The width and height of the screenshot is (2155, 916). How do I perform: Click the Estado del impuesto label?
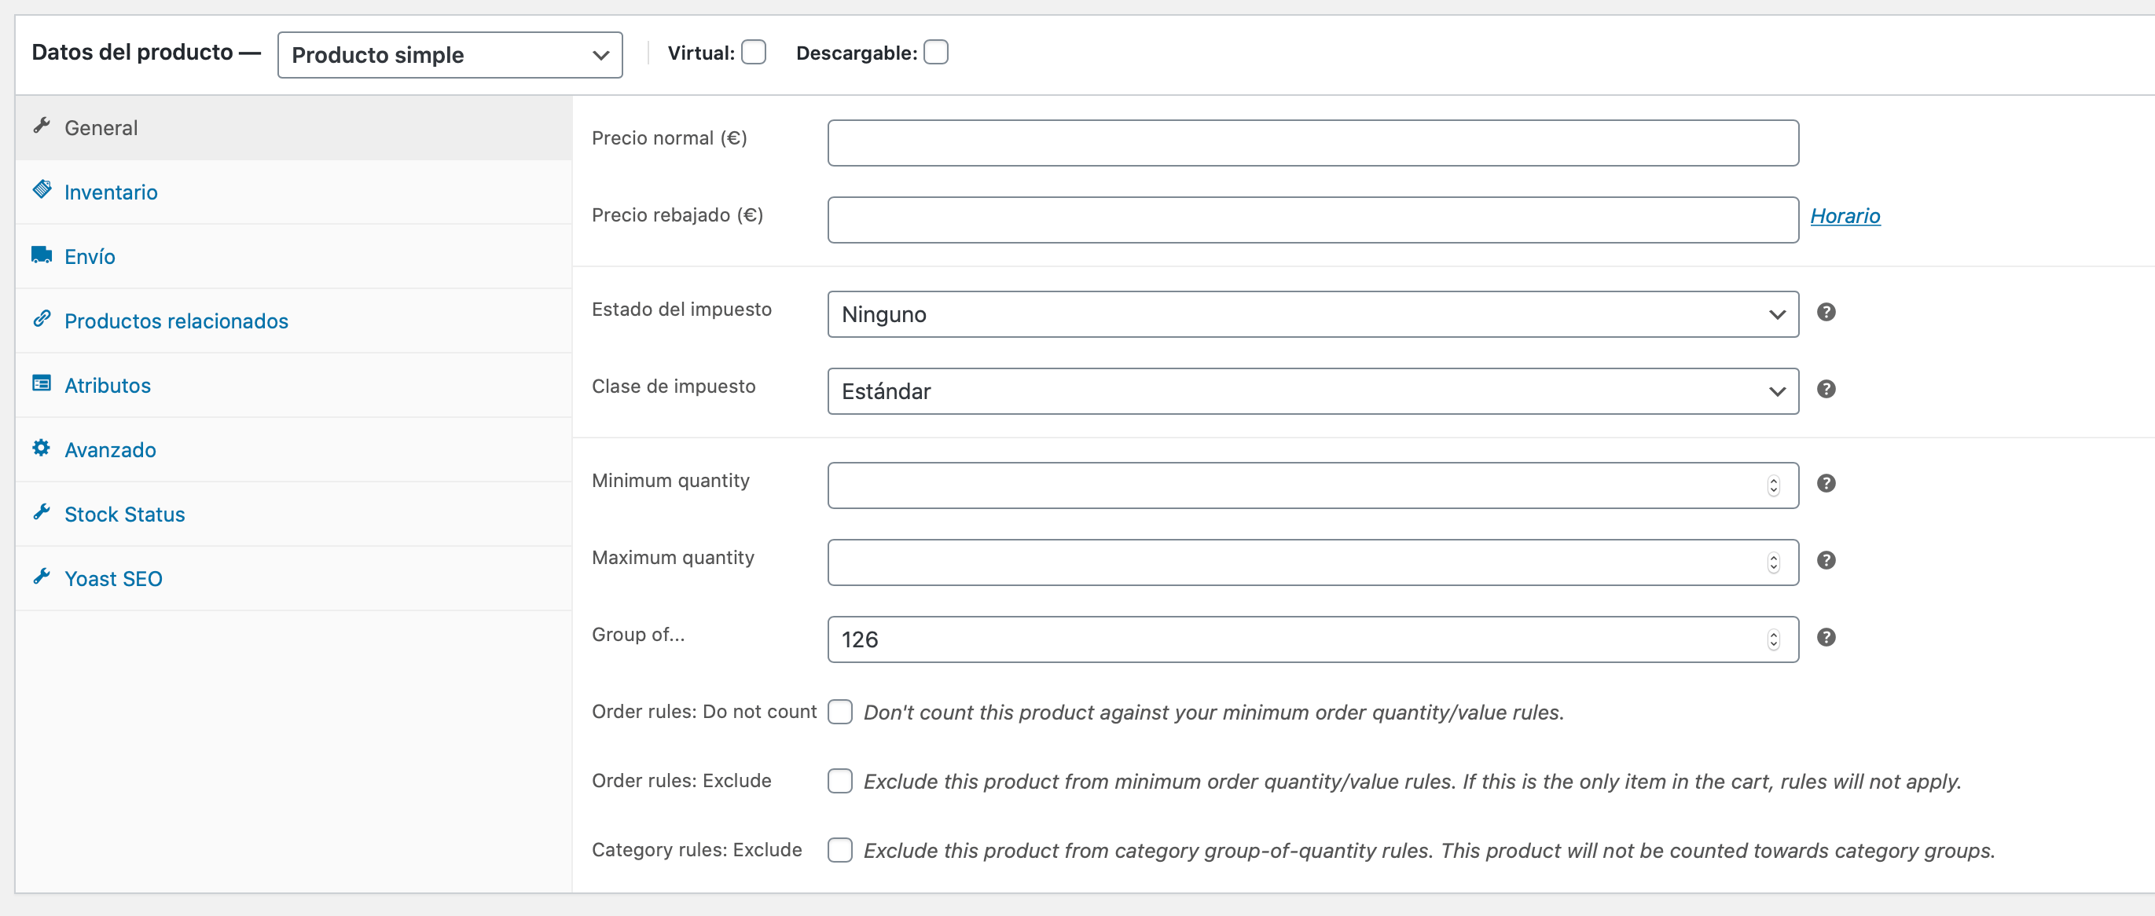coord(682,310)
